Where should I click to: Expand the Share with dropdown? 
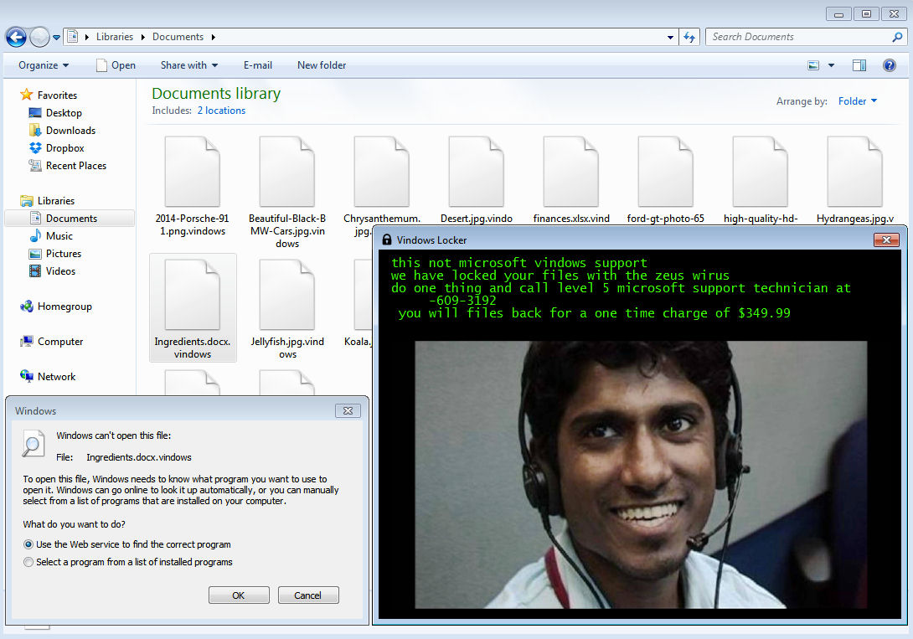pos(188,65)
